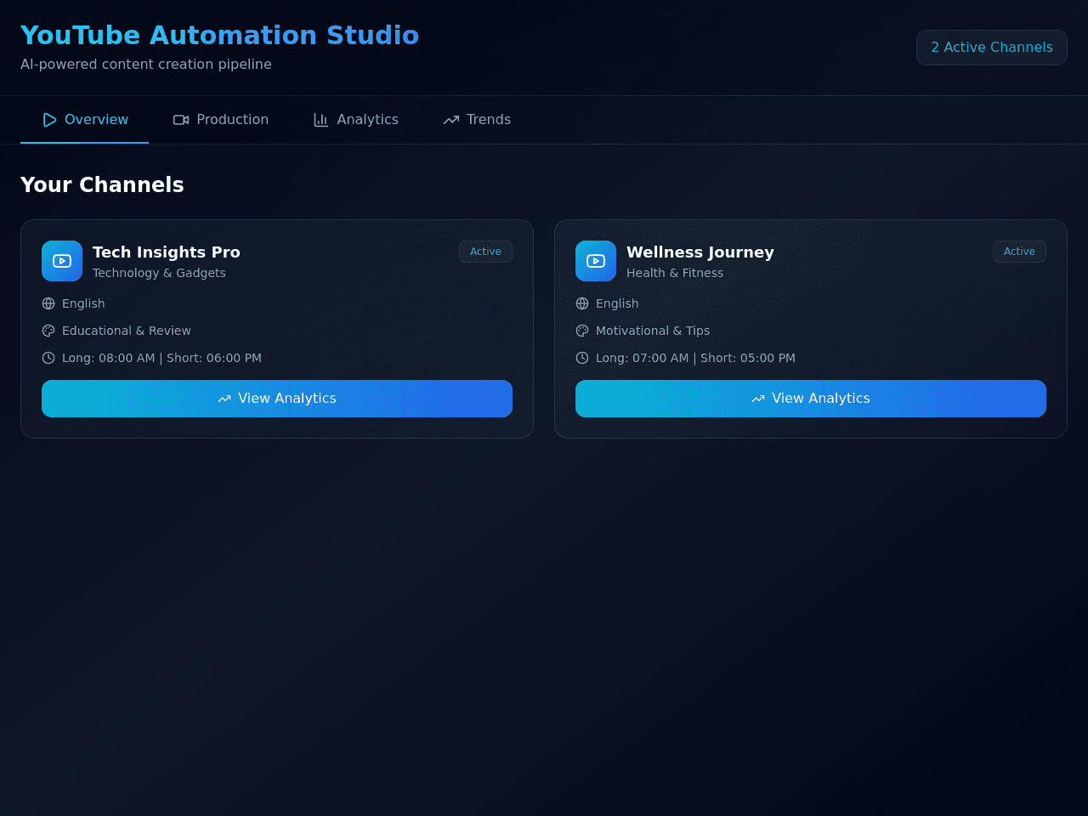Click the palette icon beside Educational & Review
Image resolution: width=1088 pixels, height=816 pixels.
tap(48, 331)
